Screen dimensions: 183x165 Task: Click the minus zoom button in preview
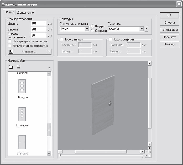click(146, 152)
